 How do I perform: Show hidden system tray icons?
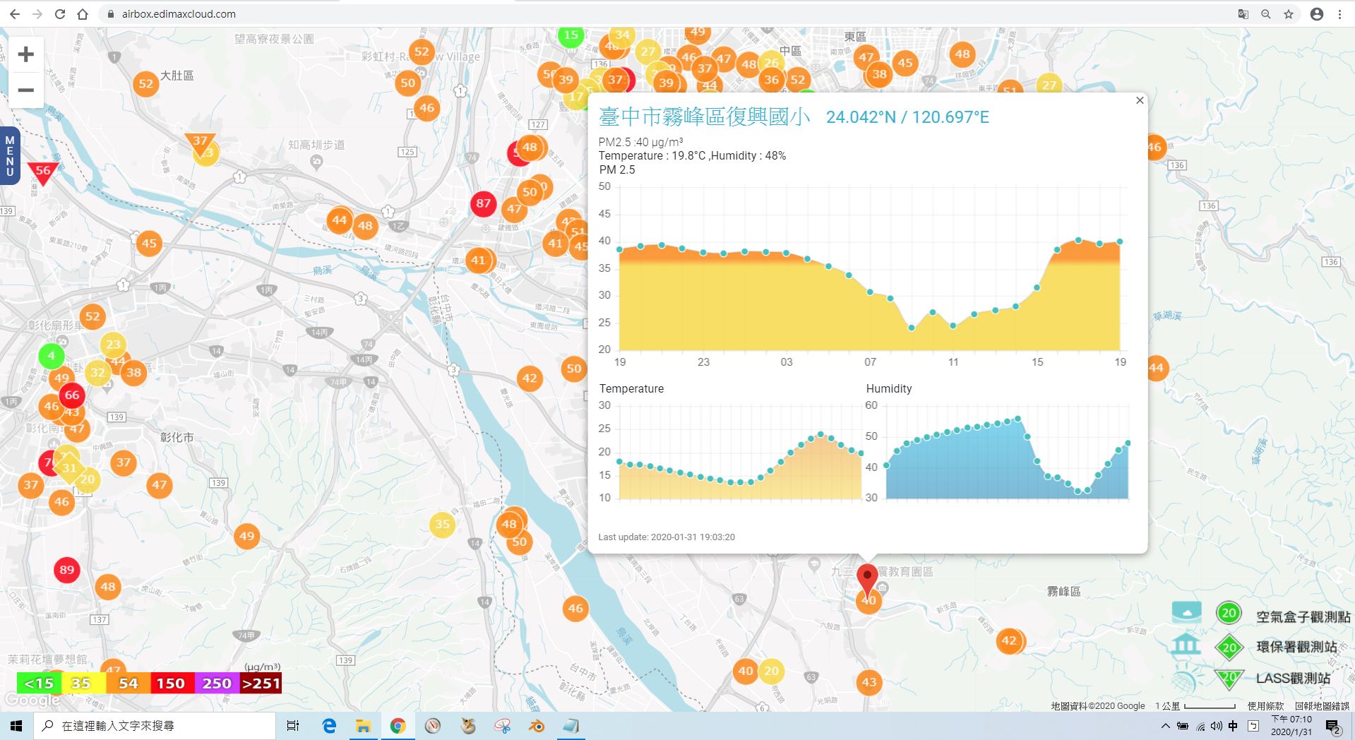(x=1165, y=726)
